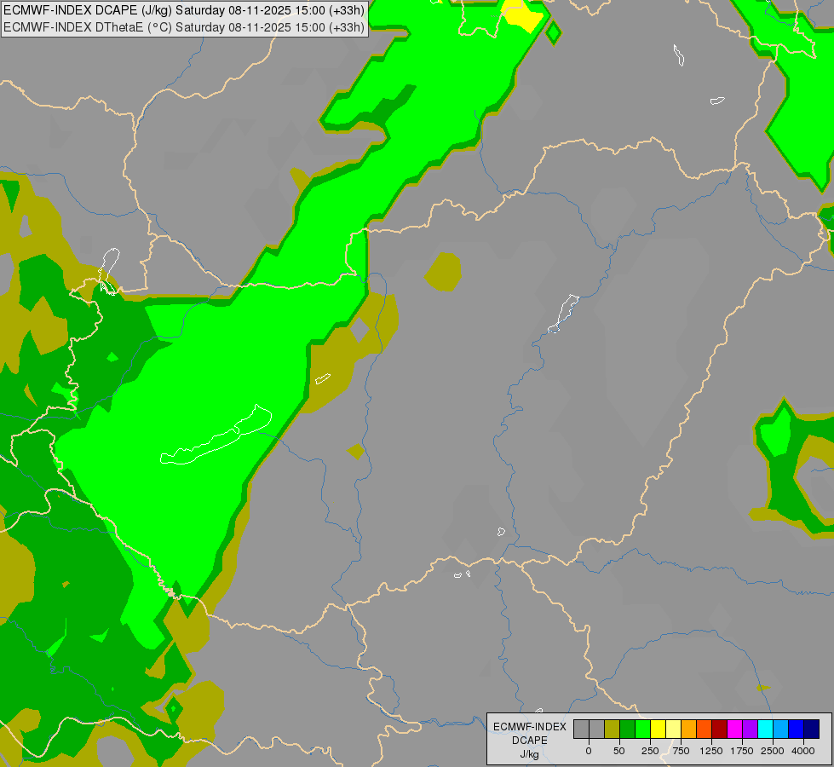Image resolution: width=834 pixels, height=767 pixels.
Task: Select the cyan legend swatch
Action: pos(765,730)
